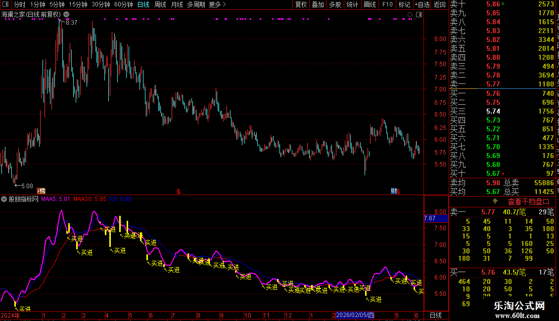Select the 买三 5.74 order row
The height and width of the screenshot is (321, 559).
point(502,111)
